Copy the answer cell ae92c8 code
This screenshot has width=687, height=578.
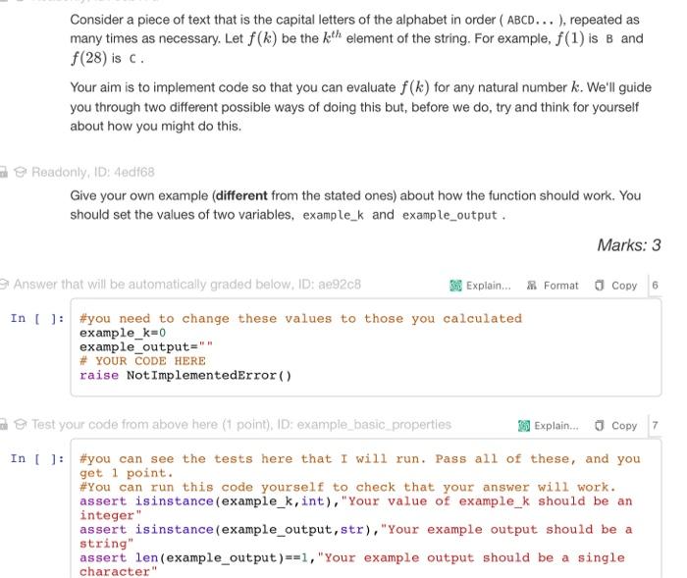(615, 286)
